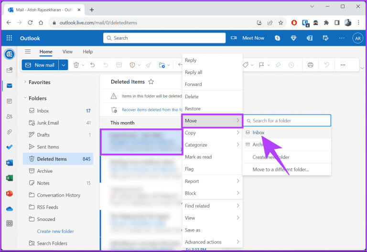Click the browser address bar URL
Viewport: 367px width, 252px height.
[98, 23]
